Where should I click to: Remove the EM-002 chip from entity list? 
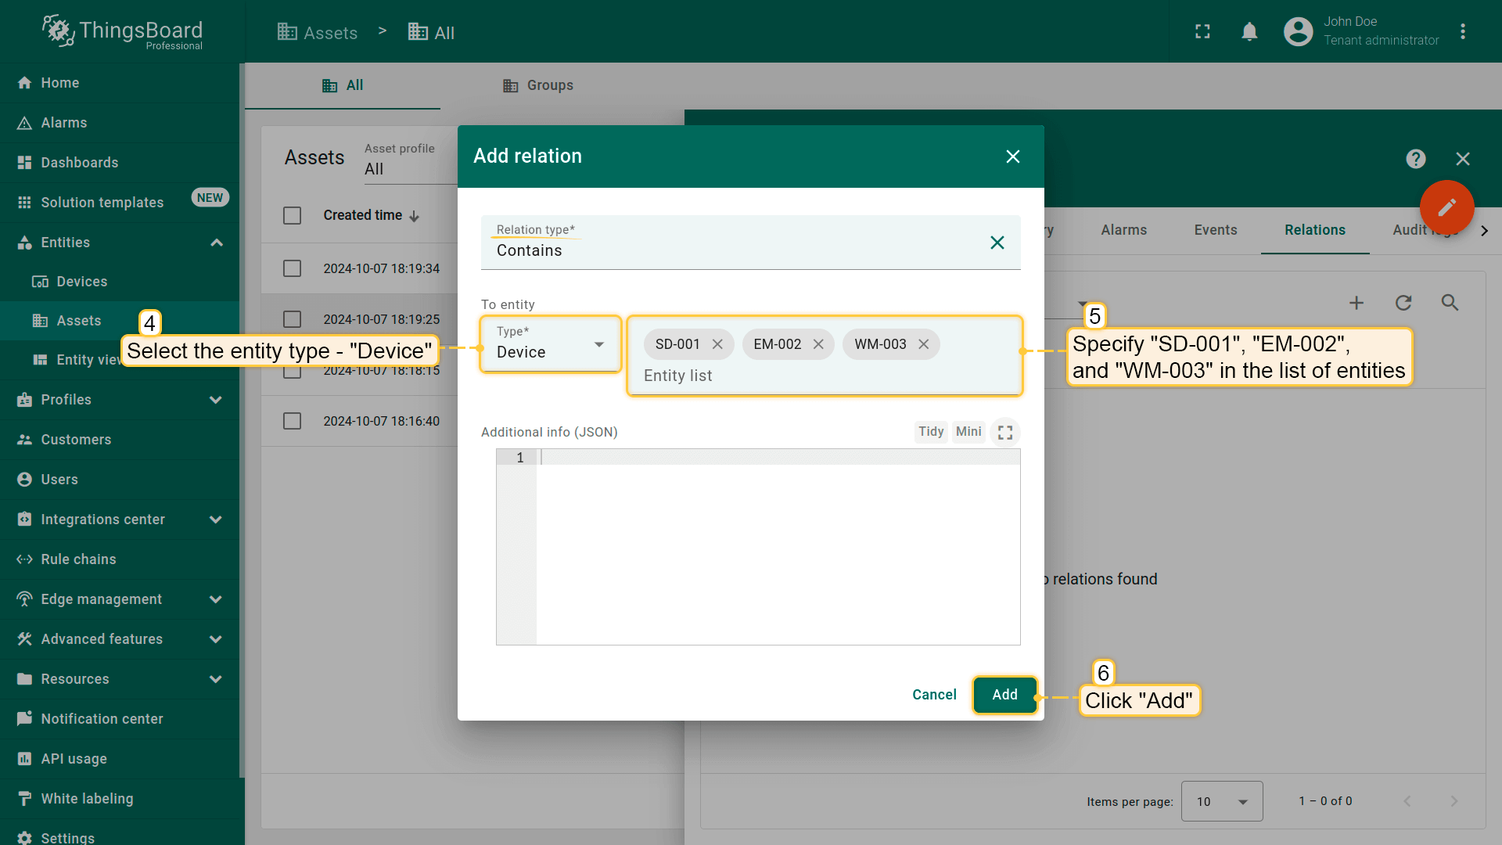point(818,344)
